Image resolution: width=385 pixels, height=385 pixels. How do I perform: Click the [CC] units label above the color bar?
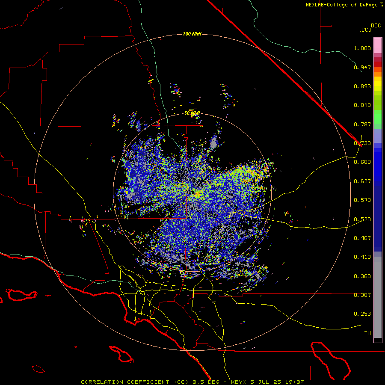pos(365,30)
